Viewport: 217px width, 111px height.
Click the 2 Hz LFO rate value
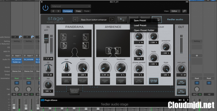(x=139, y=42)
